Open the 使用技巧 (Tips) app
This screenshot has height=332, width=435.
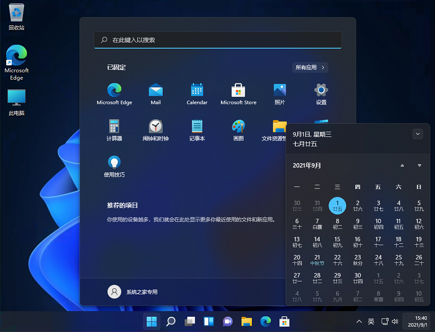pos(114,166)
